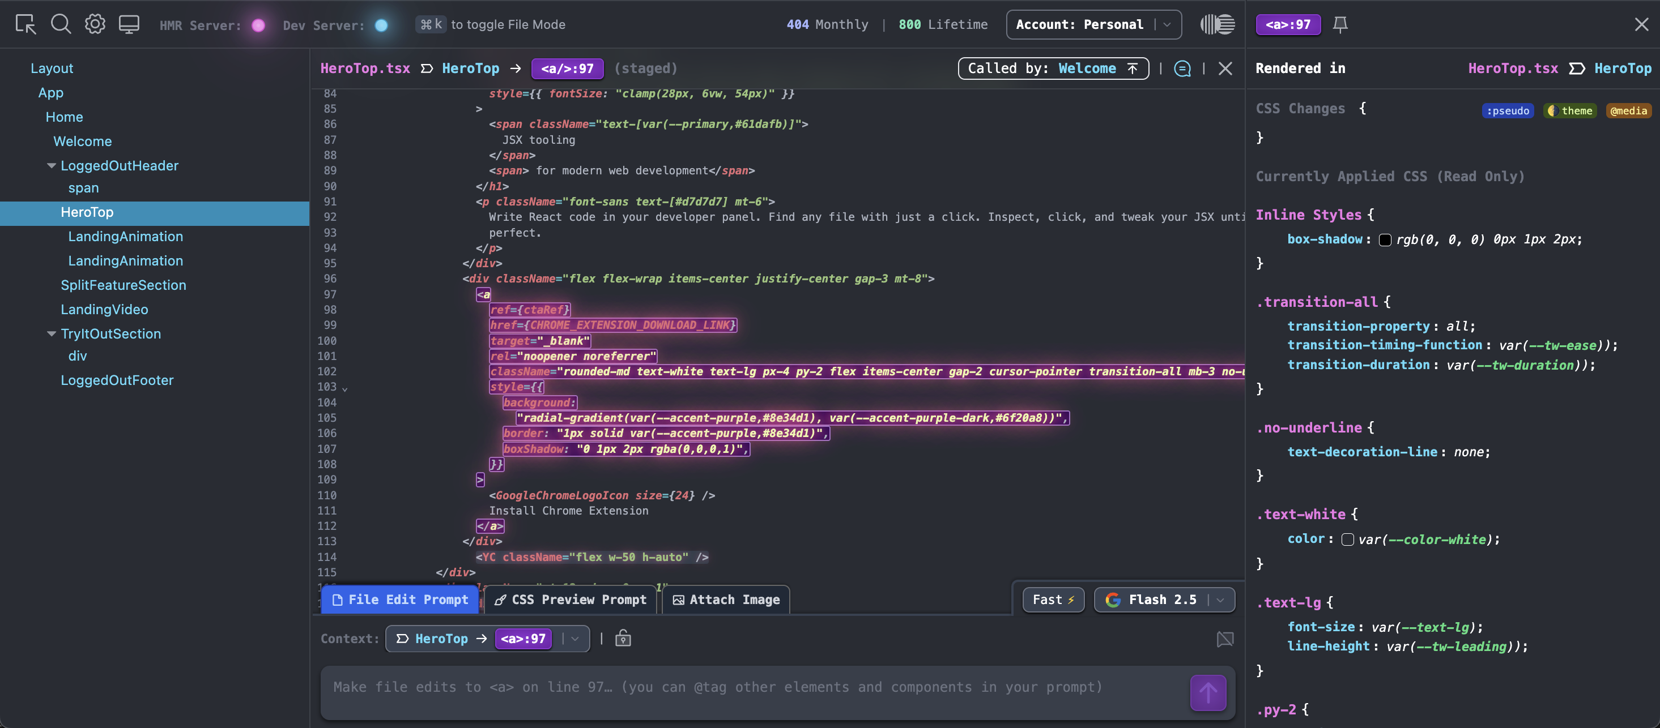Image resolution: width=1660 pixels, height=728 pixels.
Task: Click the monitor display icon
Action: (x=129, y=24)
